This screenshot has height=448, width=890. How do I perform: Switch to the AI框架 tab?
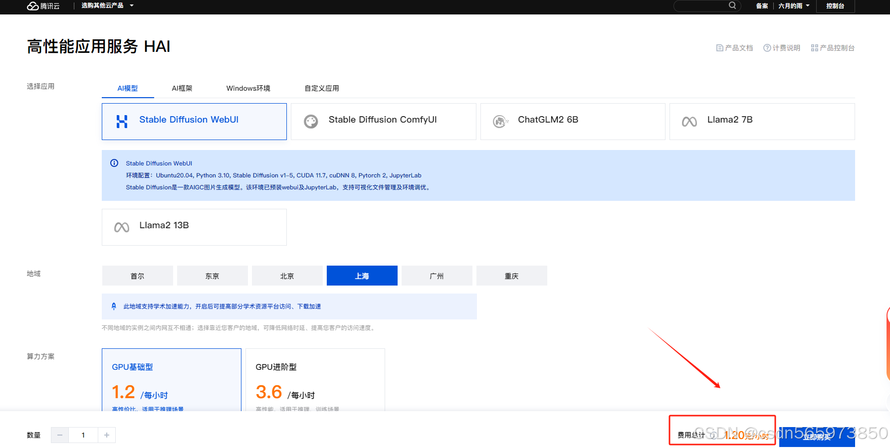(x=182, y=88)
